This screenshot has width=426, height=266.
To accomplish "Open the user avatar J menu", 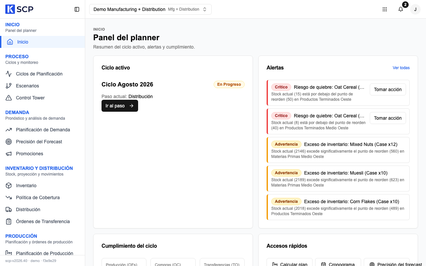I will coord(415,9).
